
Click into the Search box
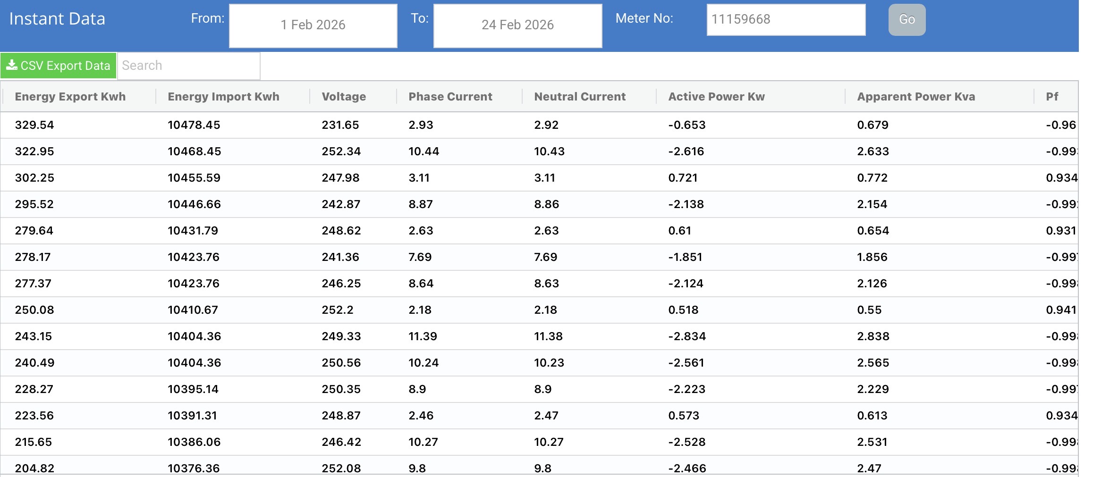click(188, 66)
